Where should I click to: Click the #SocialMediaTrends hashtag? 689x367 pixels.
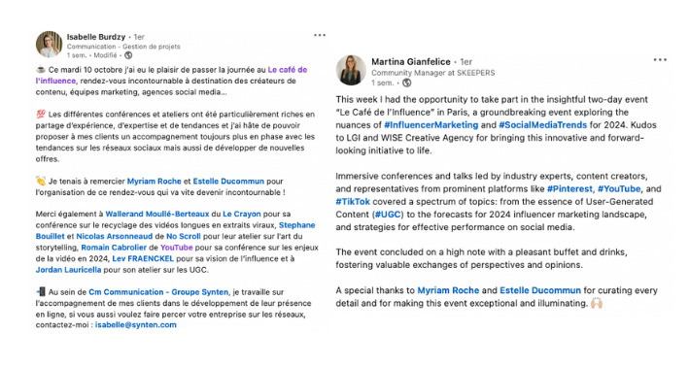pyautogui.click(x=542, y=124)
